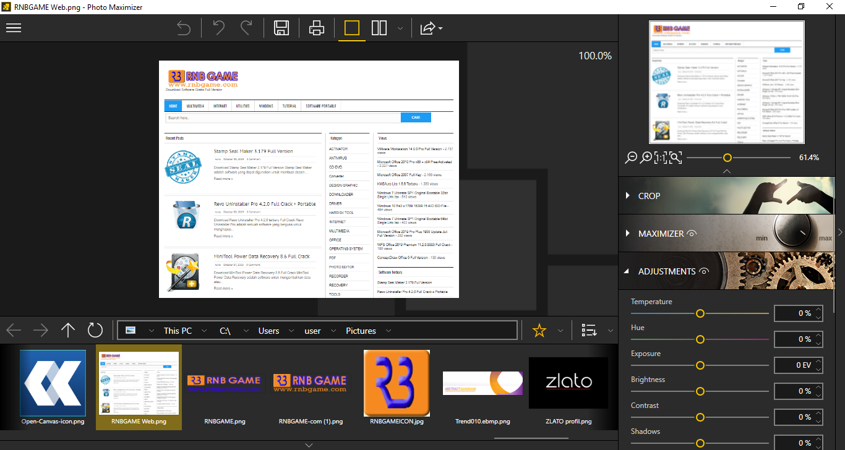Select Trend010.ebmp.png thumbnail
Screen dimensions: 845x450
tap(483, 388)
